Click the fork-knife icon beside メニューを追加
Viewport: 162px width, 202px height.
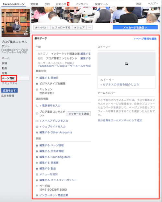pyautogui.click(x=37, y=174)
